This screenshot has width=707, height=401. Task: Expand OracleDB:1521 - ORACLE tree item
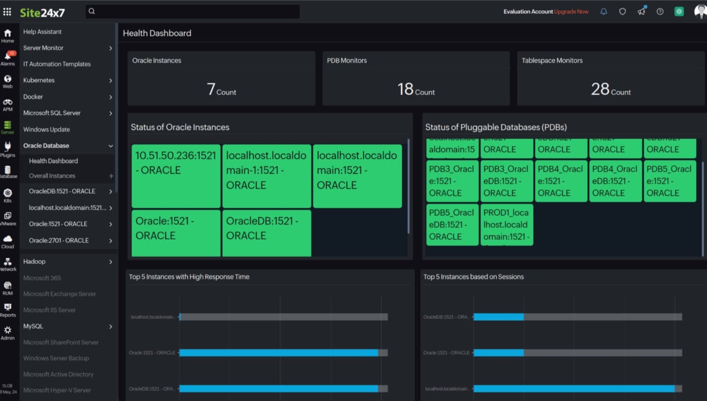coord(110,191)
